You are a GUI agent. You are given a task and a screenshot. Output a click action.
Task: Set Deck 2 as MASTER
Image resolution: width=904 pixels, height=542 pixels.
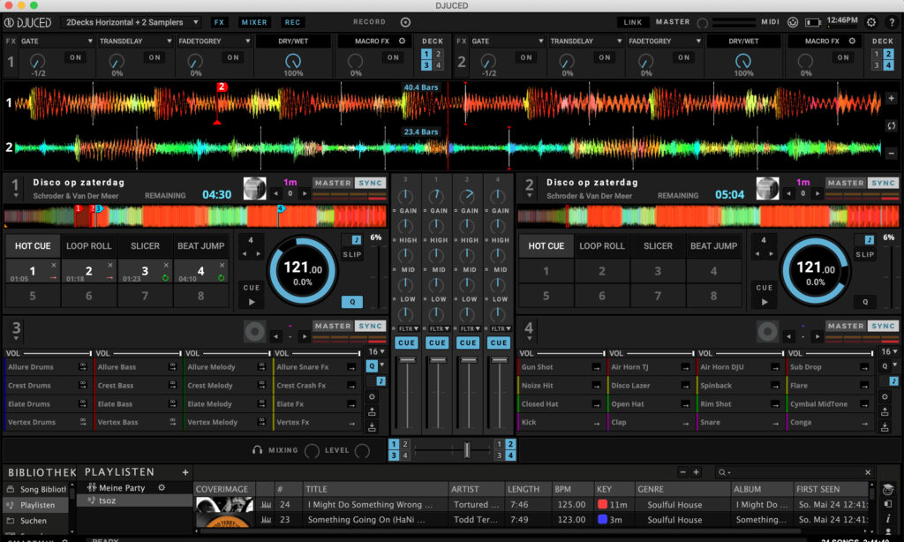[x=846, y=183]
